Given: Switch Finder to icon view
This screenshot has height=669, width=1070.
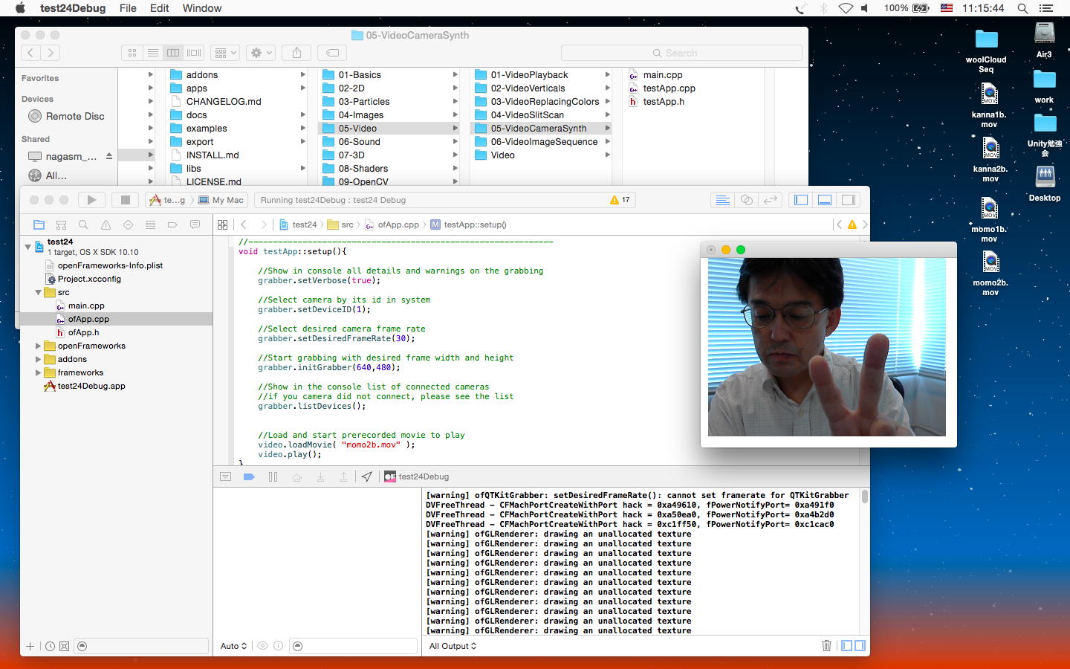Looking at the screenshot, I should pos(132,53).
